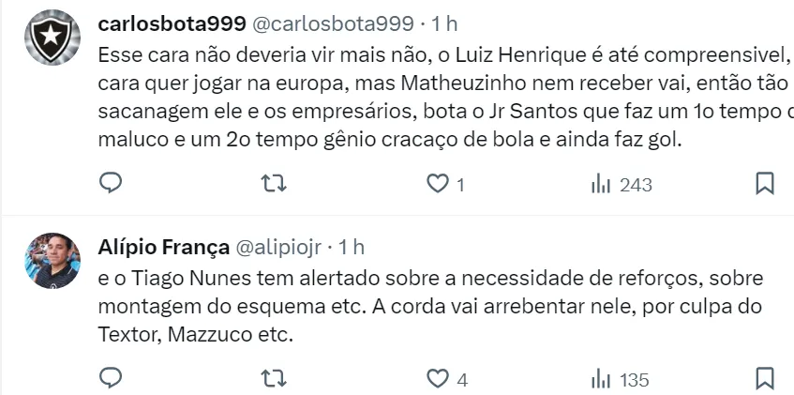View analytics showing 243 views
This screenshot has height=395, width=794.
pyautogui.click(x=621, y=185)
